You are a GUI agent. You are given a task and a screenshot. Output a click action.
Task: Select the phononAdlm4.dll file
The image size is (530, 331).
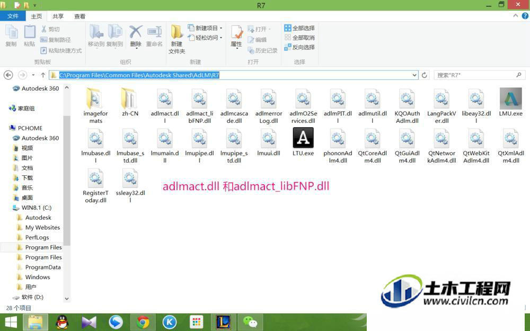(338, 146)
